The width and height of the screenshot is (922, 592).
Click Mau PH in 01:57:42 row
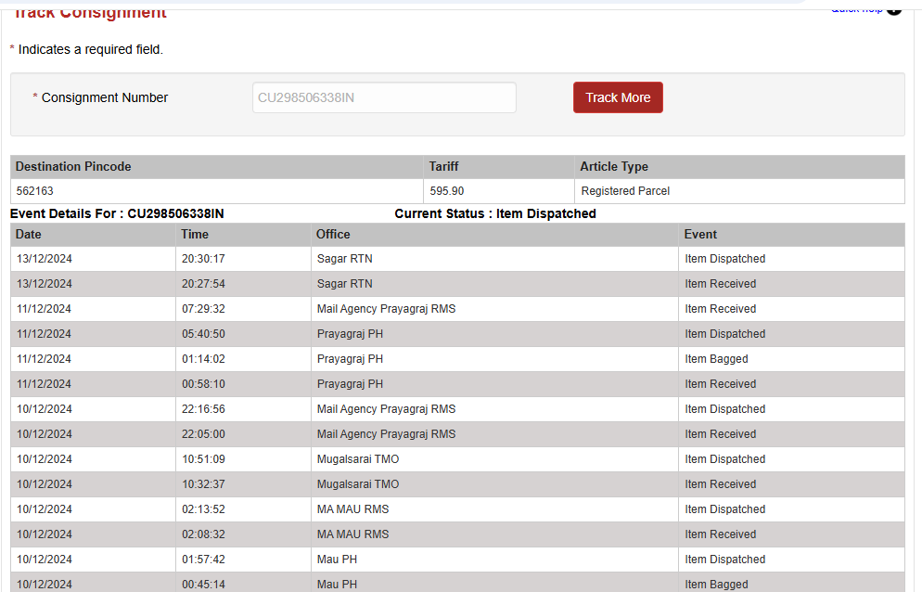coord(337,559)
